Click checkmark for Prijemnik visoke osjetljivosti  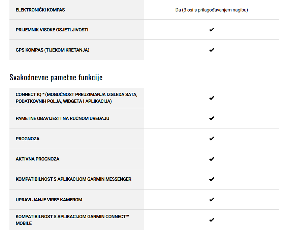pyautogui.click(x=212, y=30)
